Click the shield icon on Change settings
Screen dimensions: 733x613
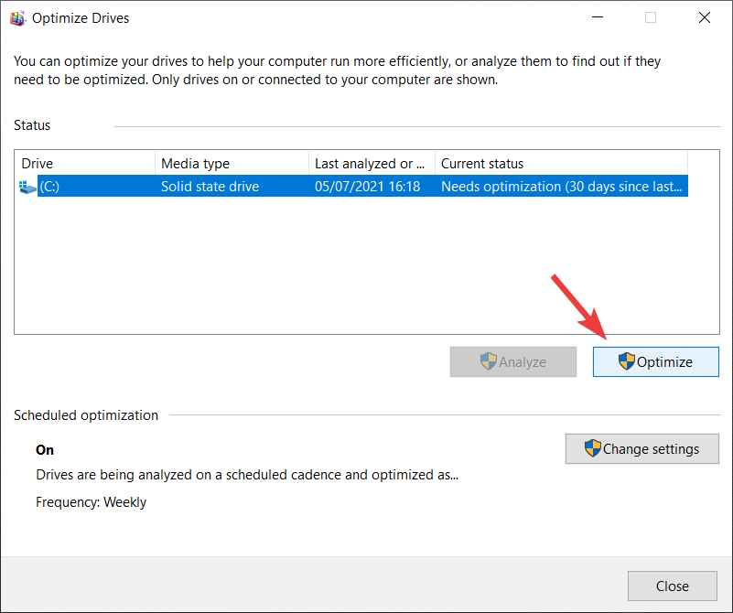593,448
